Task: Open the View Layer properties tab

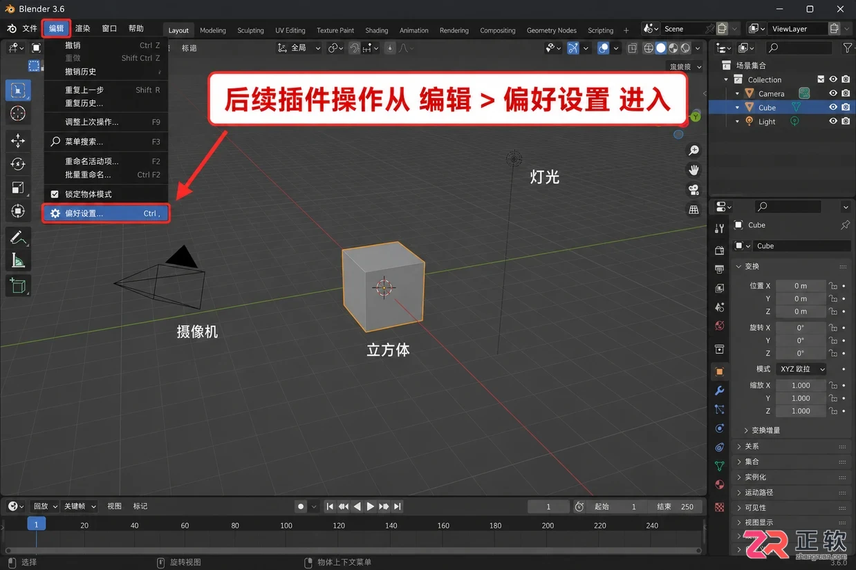Action: 720,288
